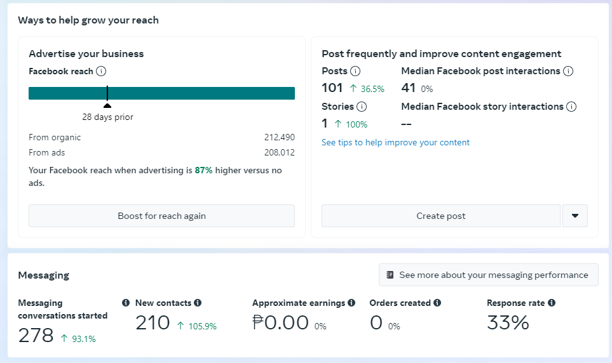The height and width of the screenshot is (363, 612).
Task: Click the 28 days prior marker
Action: tap(107, 106)
